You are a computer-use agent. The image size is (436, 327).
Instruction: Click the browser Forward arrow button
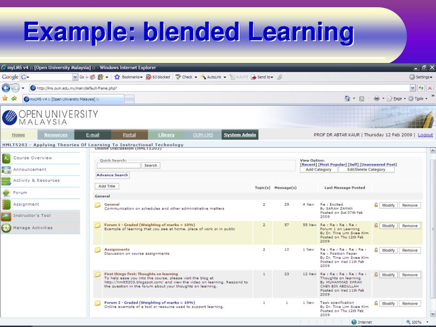[16, 88]
